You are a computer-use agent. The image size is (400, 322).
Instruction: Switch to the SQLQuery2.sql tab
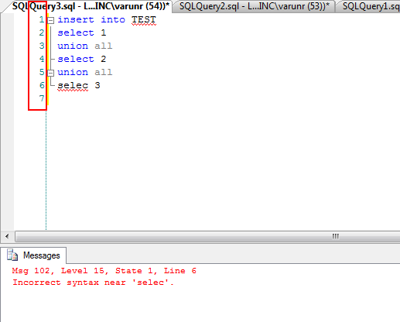point(254,6)
